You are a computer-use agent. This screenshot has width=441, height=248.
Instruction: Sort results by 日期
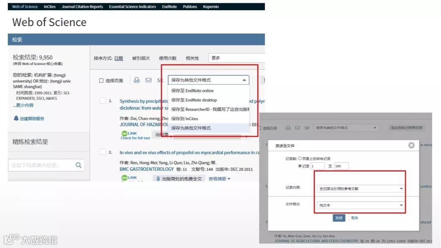[x=119, y=58]
